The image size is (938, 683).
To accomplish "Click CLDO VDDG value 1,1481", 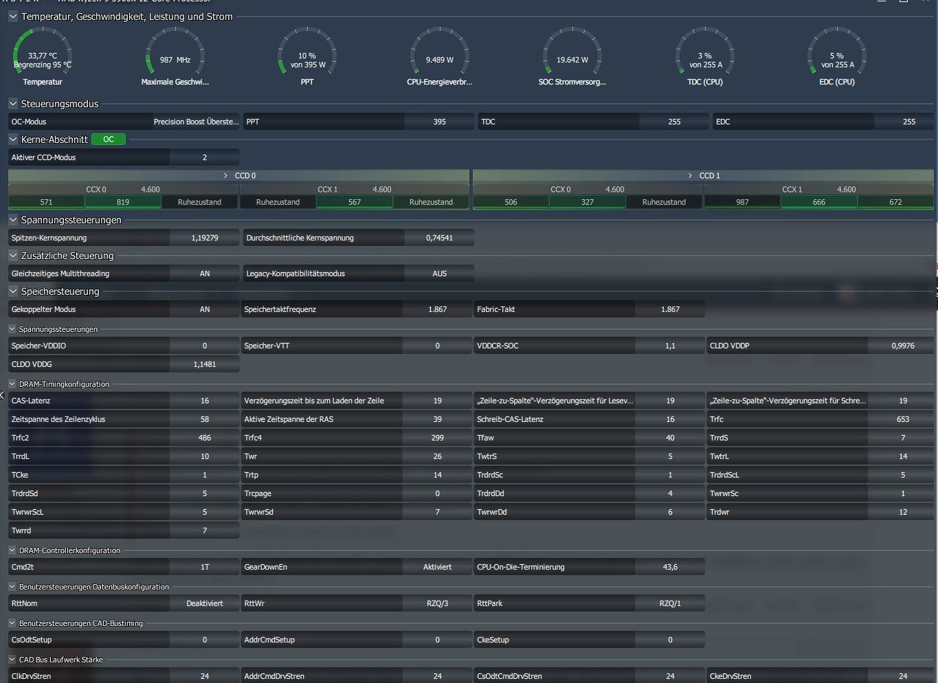I will [x=205, y=364].
